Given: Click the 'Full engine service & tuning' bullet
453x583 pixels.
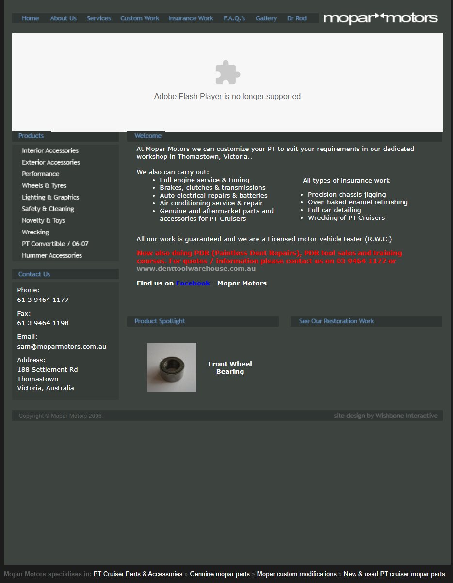Looking at the screenshot, I should click(x=204, y=180).
